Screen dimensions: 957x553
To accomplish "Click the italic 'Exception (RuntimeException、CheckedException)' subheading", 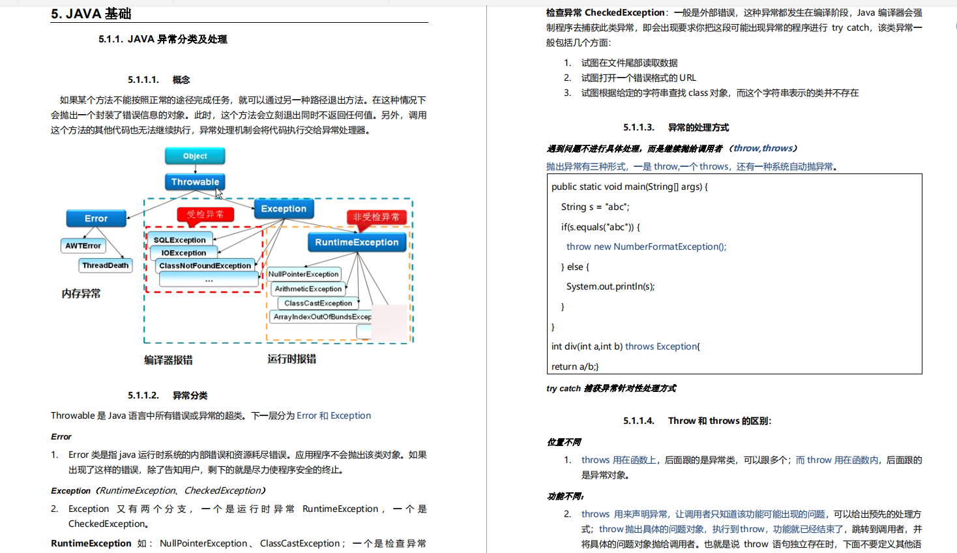I will [x=158, y=490].
